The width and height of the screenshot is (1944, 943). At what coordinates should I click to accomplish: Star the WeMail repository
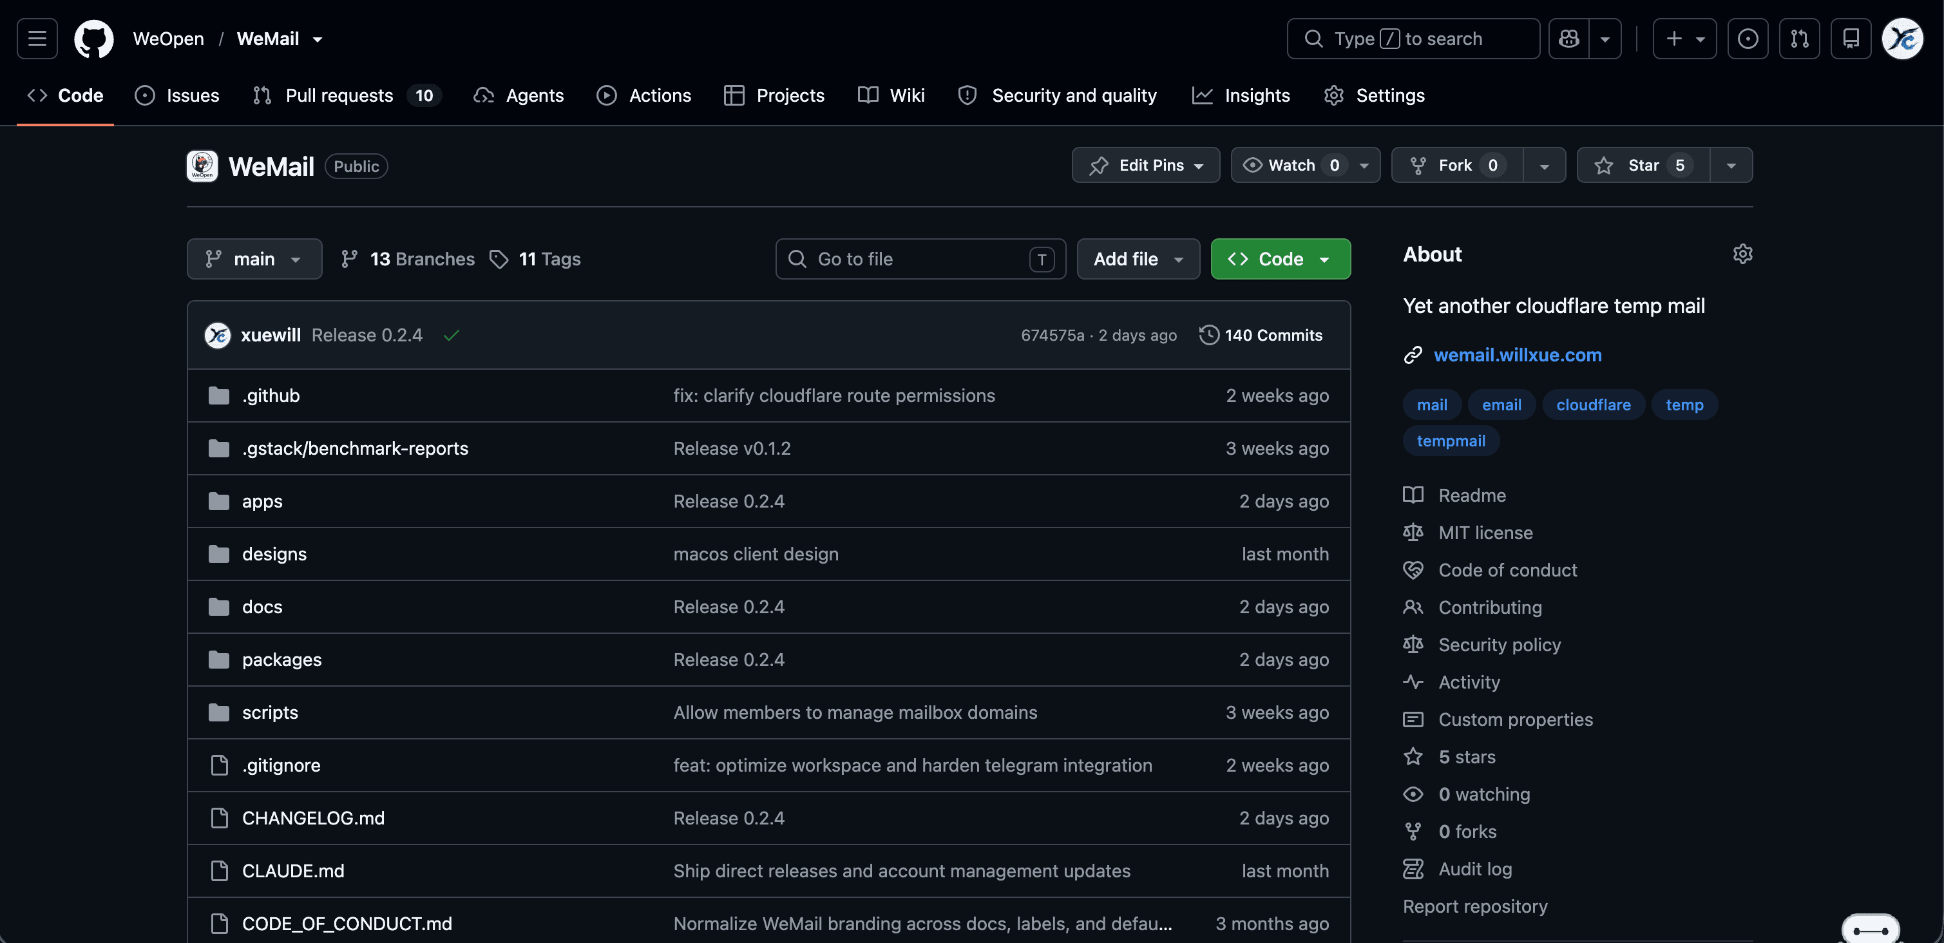pyautogui.click(x=1643, y=165)
